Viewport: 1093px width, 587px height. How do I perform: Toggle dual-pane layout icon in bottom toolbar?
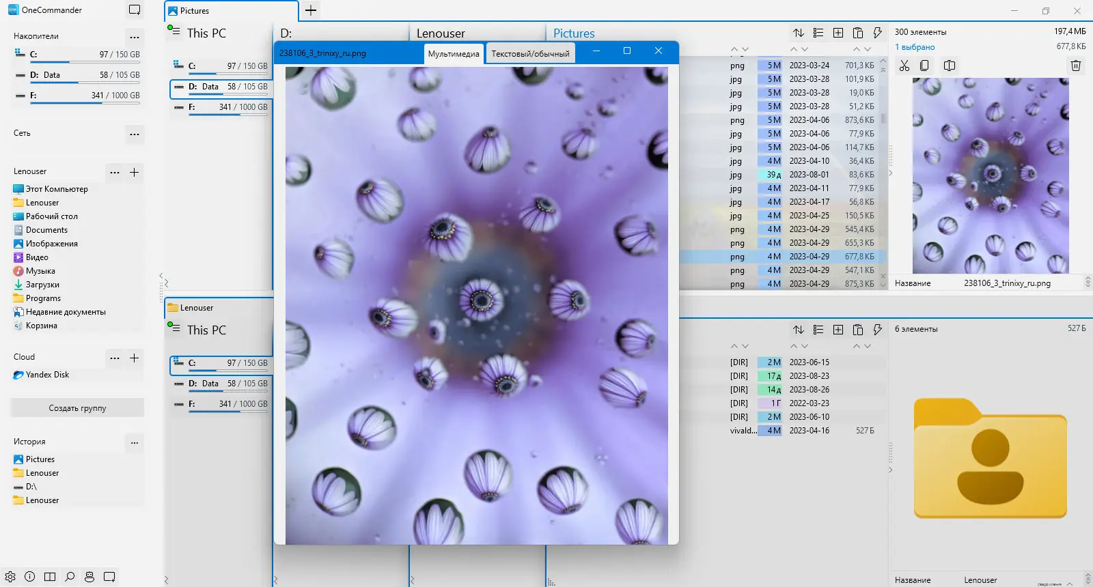coord(50,577)
